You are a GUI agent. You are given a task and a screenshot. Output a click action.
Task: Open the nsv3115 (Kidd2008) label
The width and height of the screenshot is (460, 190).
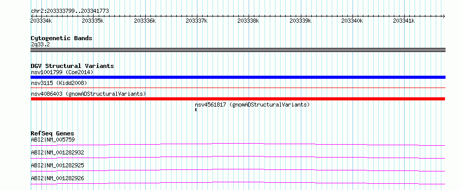[x=59, y=83]
